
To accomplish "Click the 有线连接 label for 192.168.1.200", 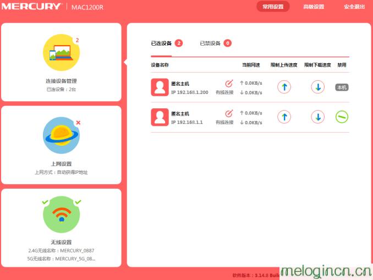I will click(224, 92).
